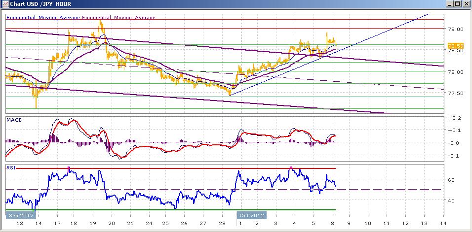The width and height of the screenshot is (472, 232).
Task: Maximize the USD/JPY chart window
Action: (x=457, y=4)
